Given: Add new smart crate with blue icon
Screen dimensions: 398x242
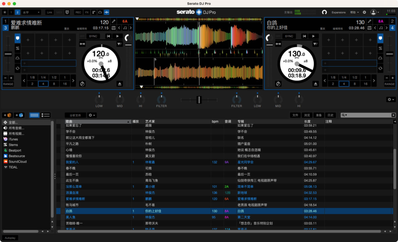Looking at the screenshot, I should tap(19, 115).
